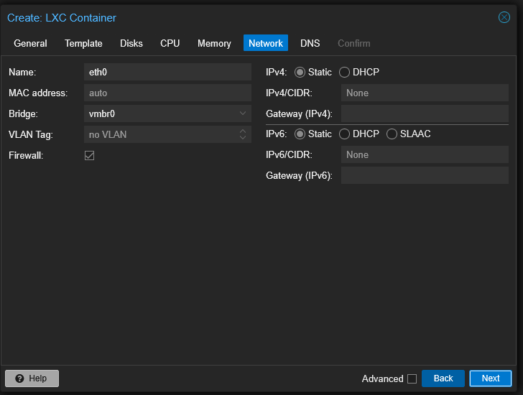Screen dimensions: 523x395
Task: Select IPv4 Static radio button
Action: [x=300, y=73]
